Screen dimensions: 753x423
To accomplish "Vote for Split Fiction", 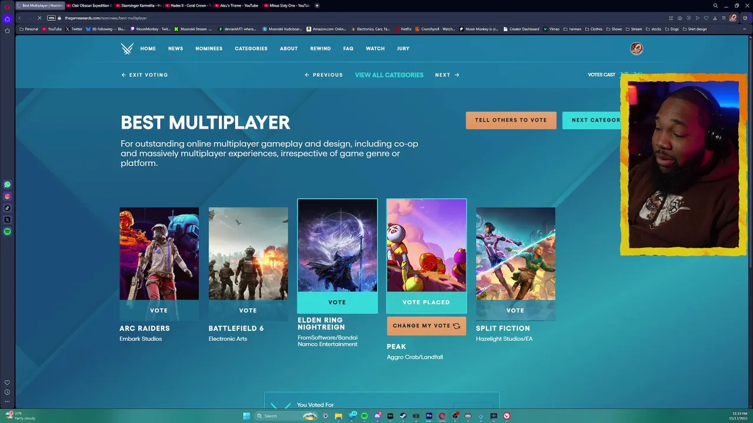I will [515, 310].
